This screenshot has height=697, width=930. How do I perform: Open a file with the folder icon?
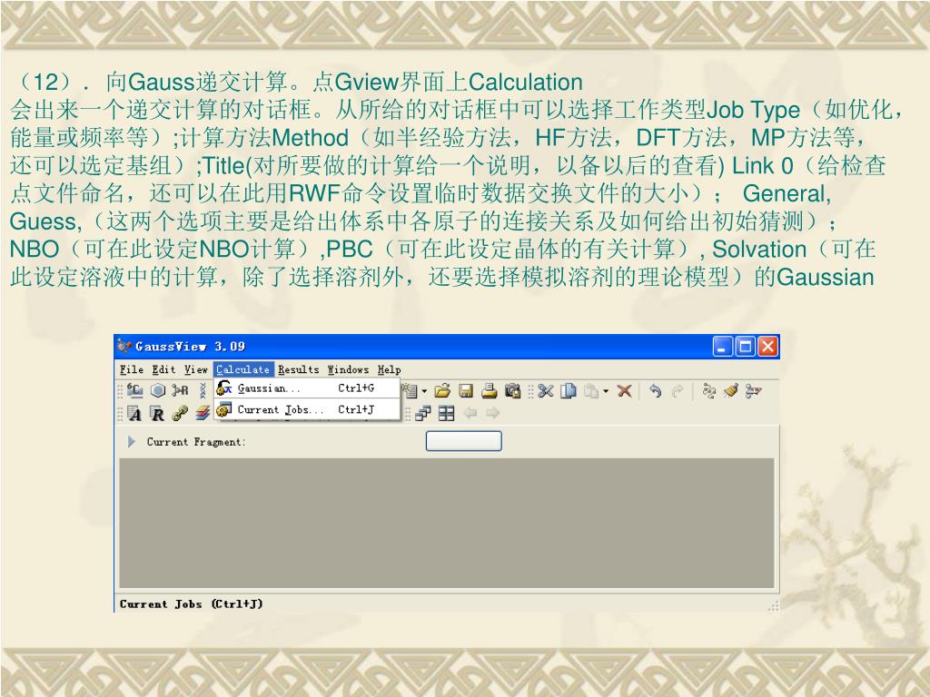tap(442, 390)
